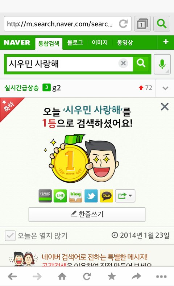Share to Naver blog icon
This screenshot has height=286, width=174.
pyautogui.click(x=75, y=196)
